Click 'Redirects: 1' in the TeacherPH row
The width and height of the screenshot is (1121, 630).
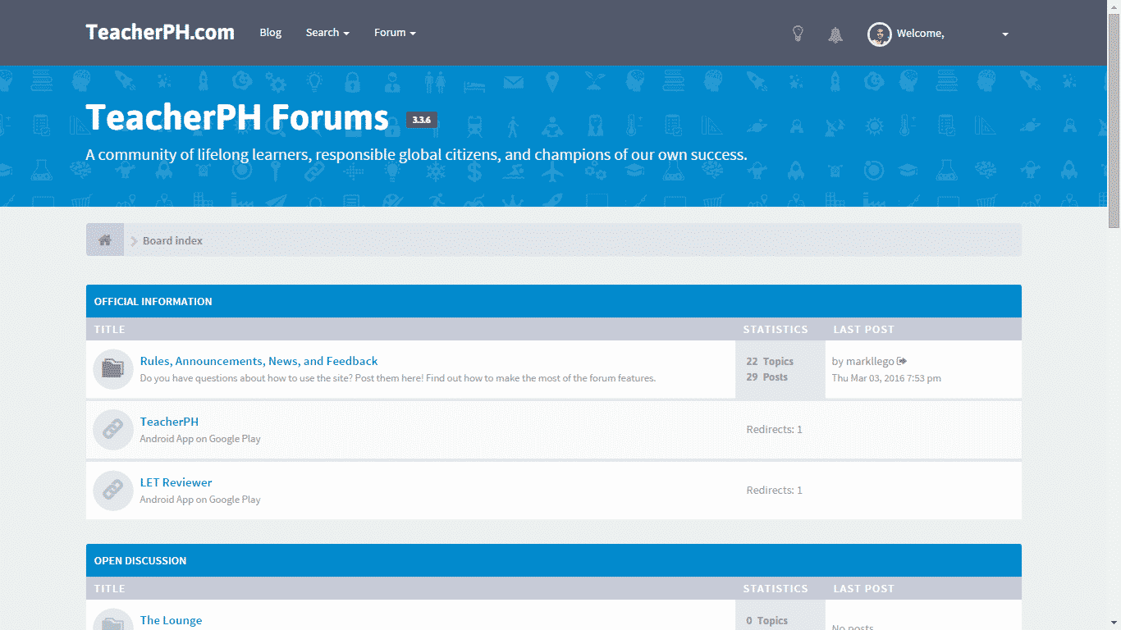coord(774,429)
